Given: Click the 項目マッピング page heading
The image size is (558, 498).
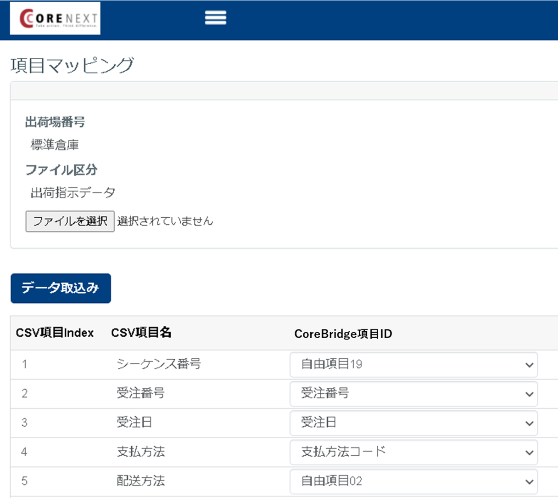Looking at the screenshot, I should 72,65.
